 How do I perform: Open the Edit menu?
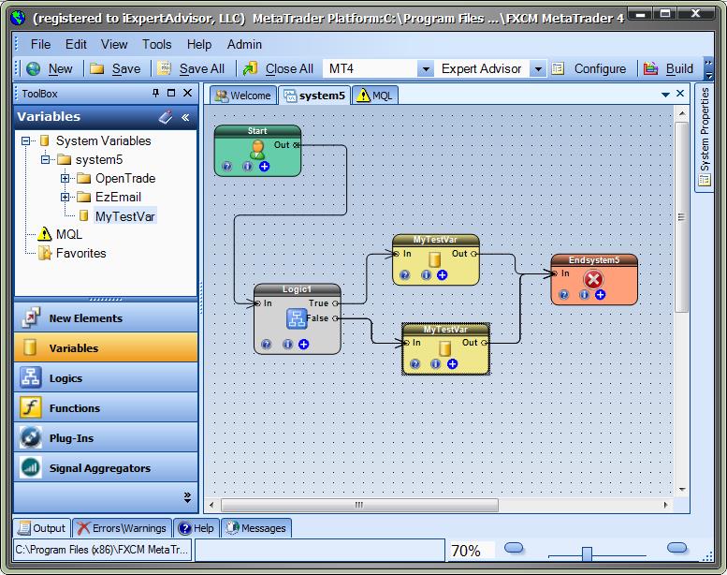[x=76, y=44]
